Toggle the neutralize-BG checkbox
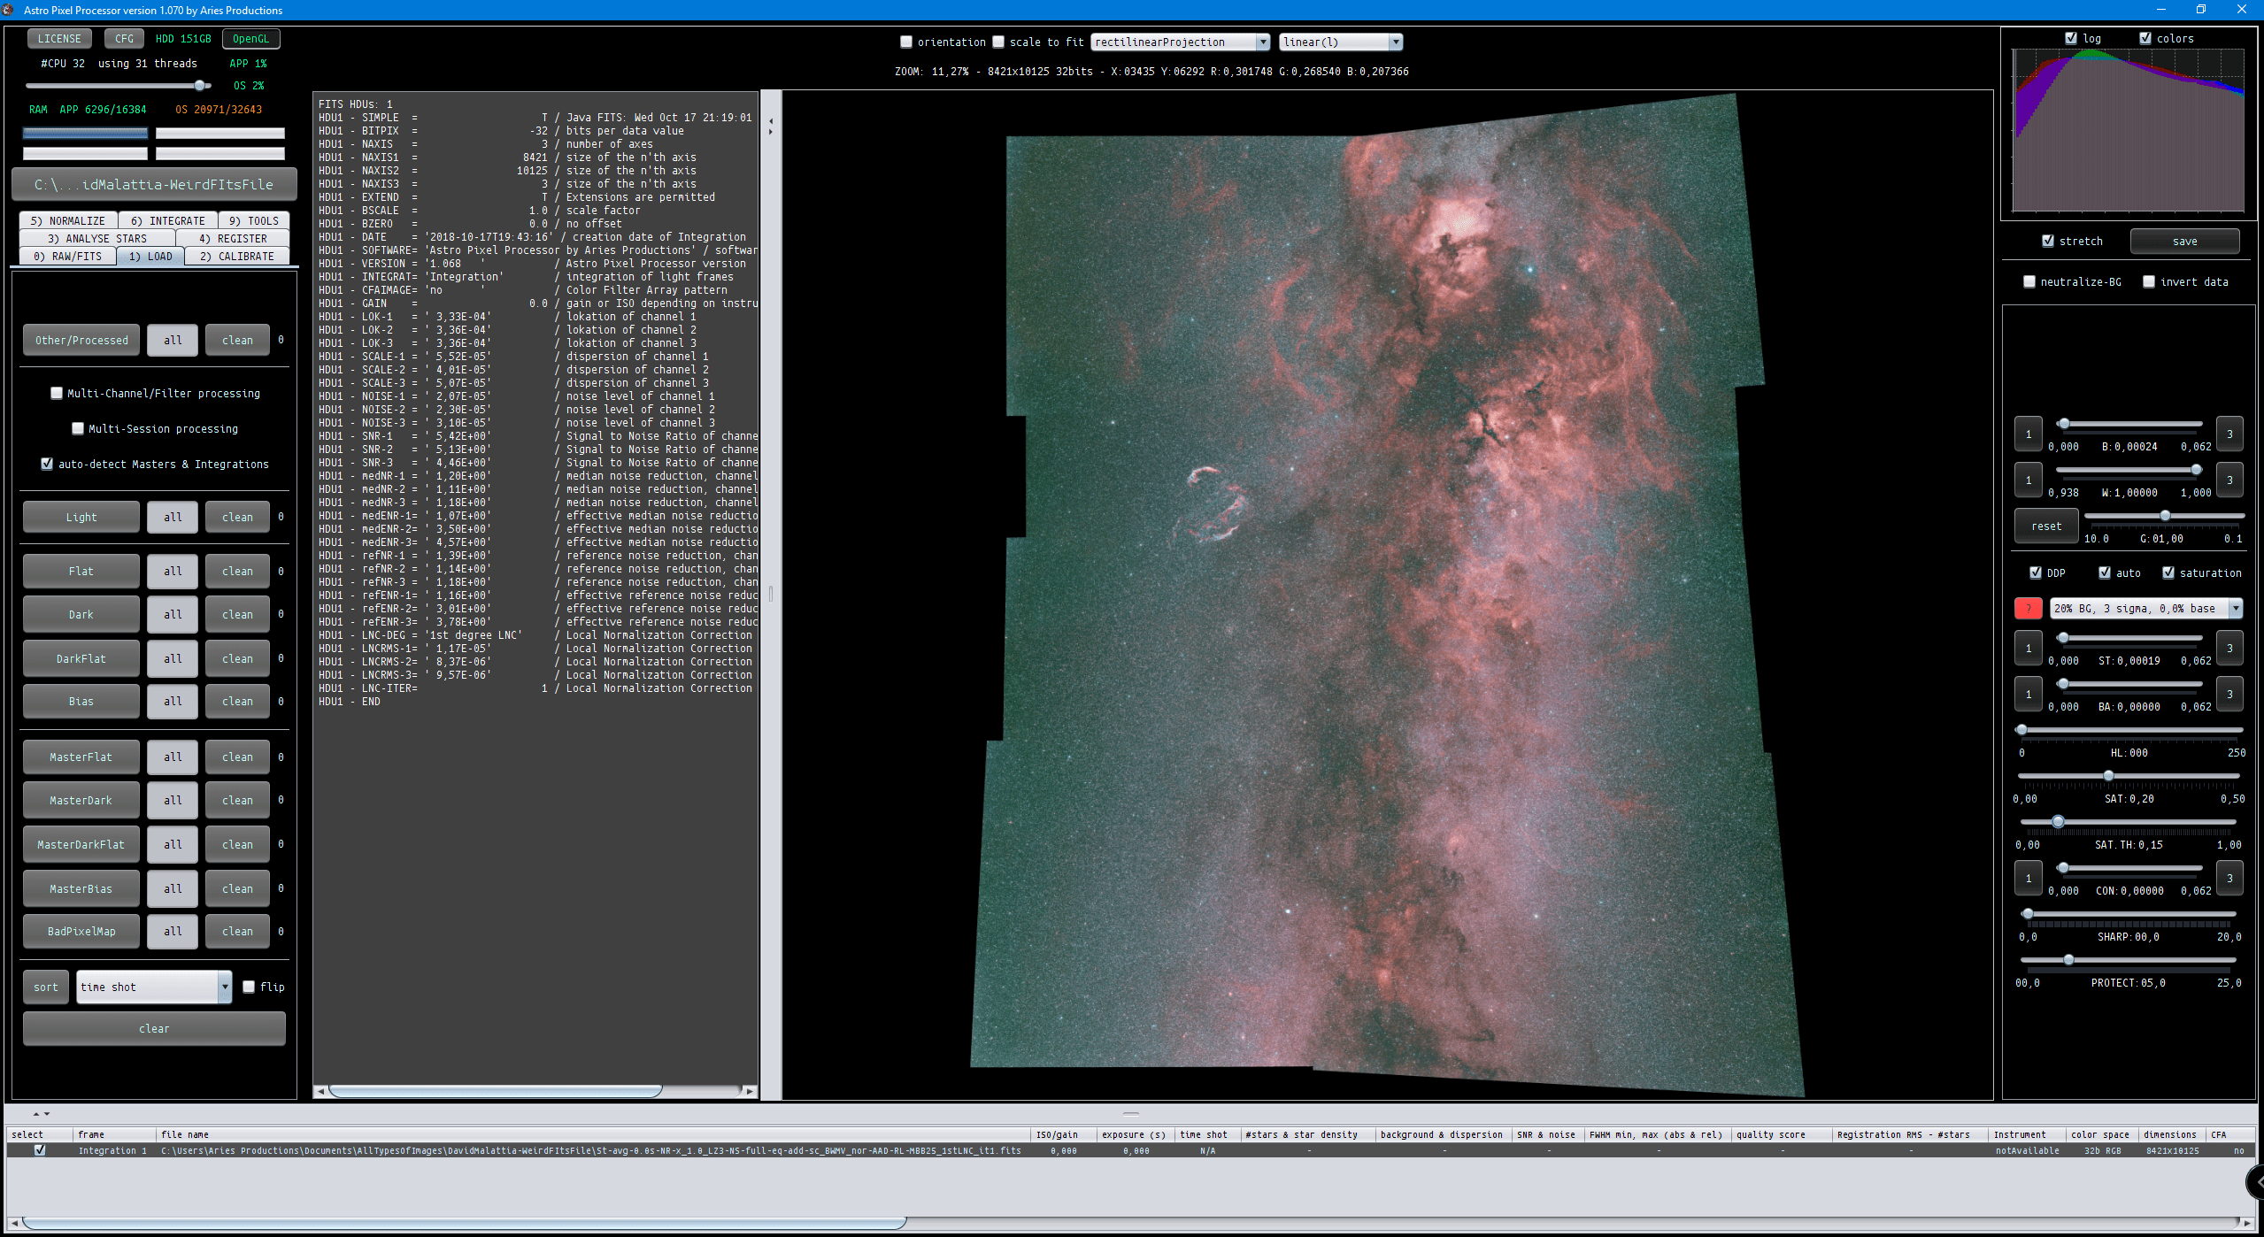The width and height of the screenshot is (2264, 1237). point(2029,281)
